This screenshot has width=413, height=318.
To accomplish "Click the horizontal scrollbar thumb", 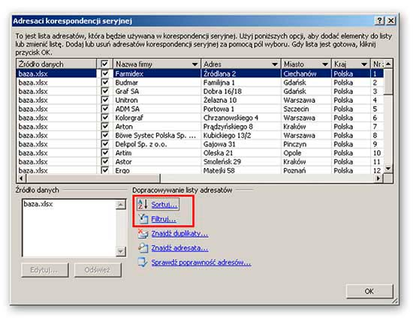I will pyautogui.click(x=93, y=178).
